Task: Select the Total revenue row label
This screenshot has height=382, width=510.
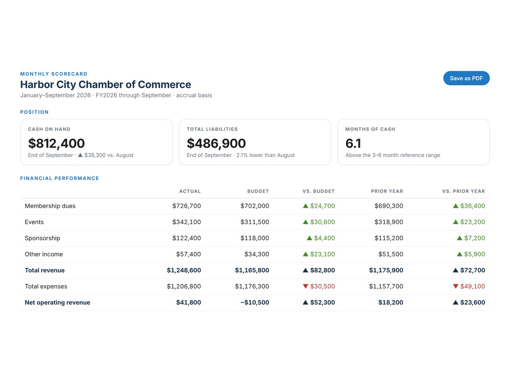Action: click(x=45, y=270)
